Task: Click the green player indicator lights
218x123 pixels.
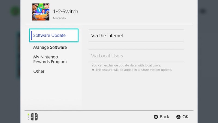Action: 28,117
